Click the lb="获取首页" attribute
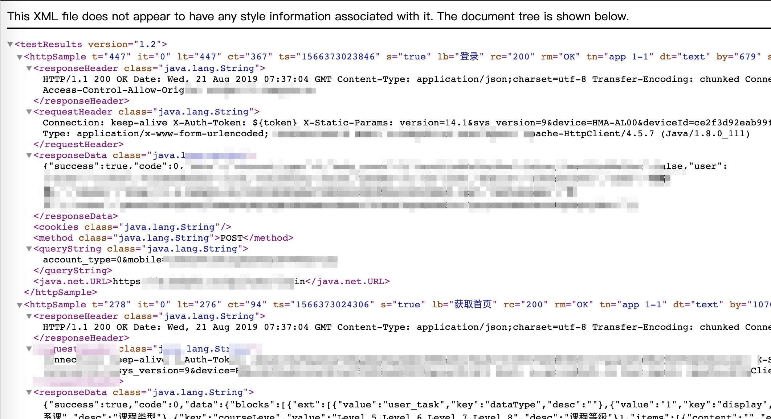The height and width of the screenshot is (419, 771). pos(464,305)
